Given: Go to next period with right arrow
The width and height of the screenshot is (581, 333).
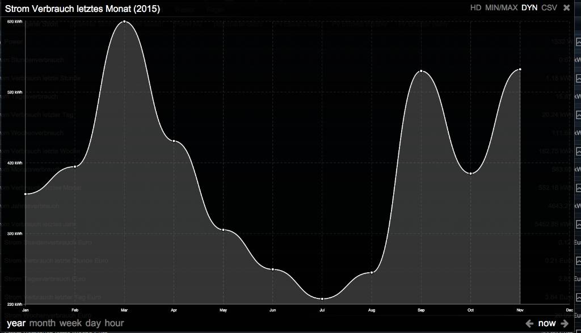Looking at the screenshot, I should point(565,323).
